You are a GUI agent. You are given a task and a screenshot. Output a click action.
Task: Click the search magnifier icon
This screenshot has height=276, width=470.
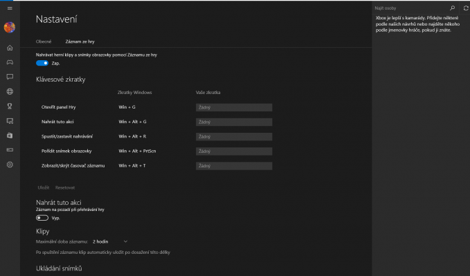click(x=452, y=8)
